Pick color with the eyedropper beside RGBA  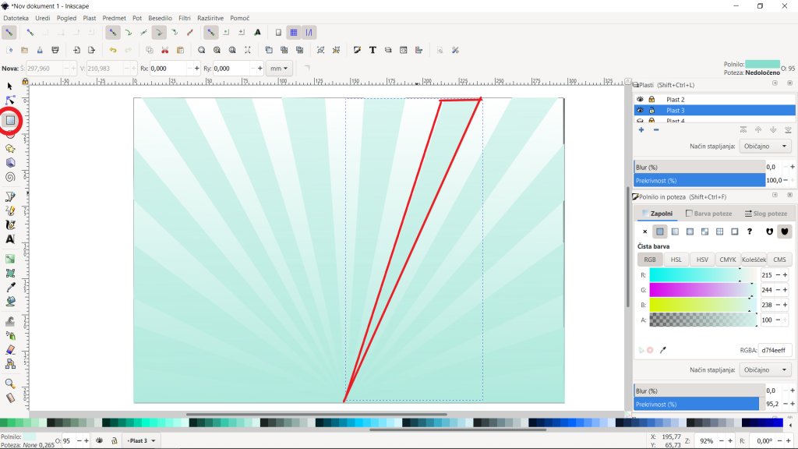662,350
